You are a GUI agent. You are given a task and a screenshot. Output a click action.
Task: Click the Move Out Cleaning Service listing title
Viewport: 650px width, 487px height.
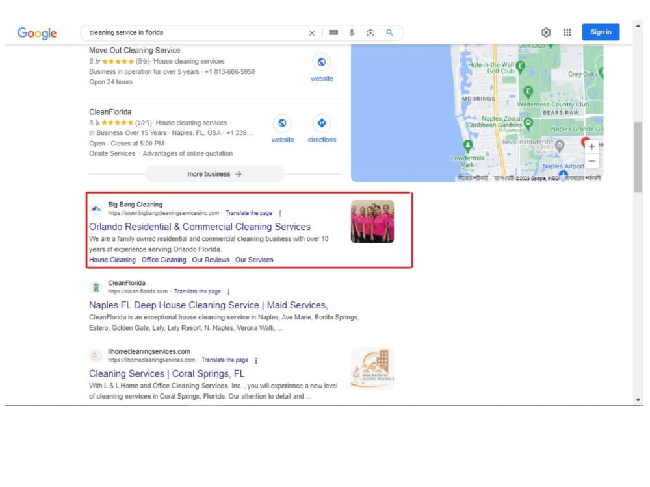[x=135, y=50]
